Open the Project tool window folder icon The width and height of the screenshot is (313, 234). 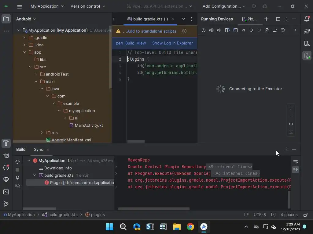pos(6,19)
